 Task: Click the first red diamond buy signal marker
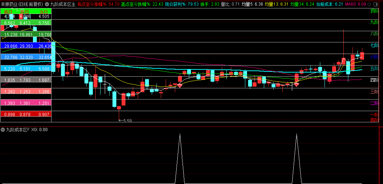(x=180, y=85)
